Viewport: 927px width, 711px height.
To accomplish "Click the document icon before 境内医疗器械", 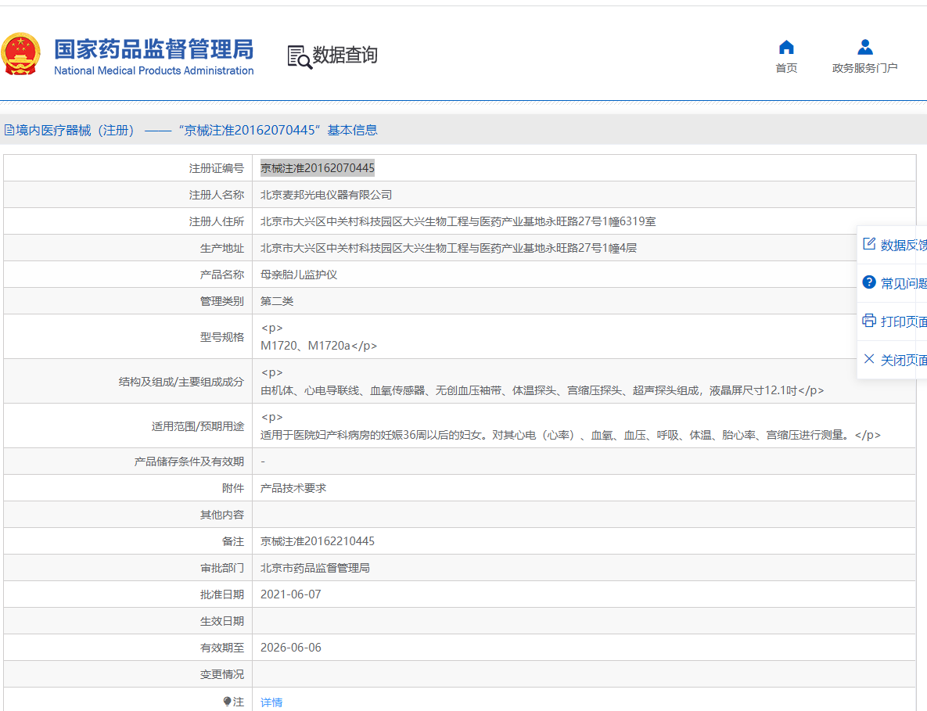I will (x=9, y=130).
